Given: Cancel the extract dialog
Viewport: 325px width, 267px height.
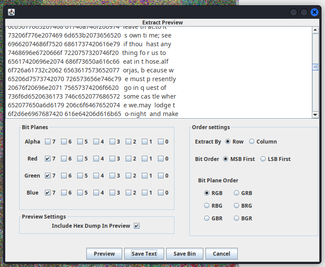Looking at the screenshot, I should click(221, 254).
